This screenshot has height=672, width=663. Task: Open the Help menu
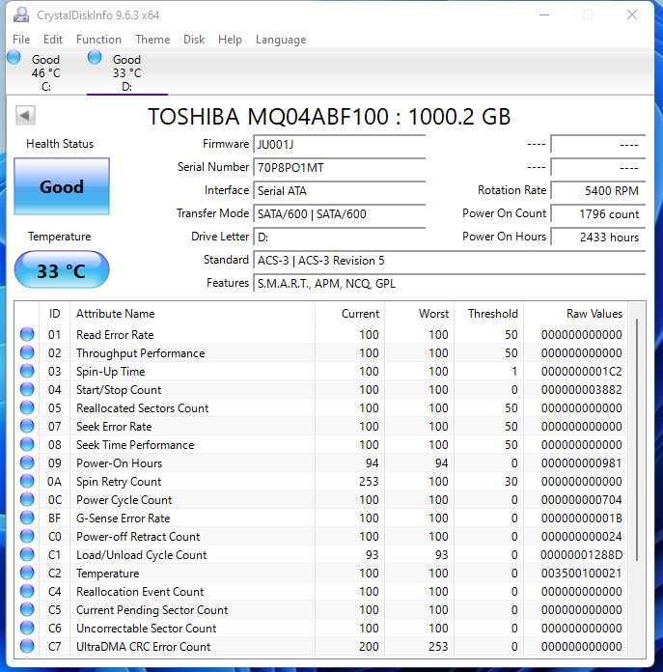click(230, 40)
